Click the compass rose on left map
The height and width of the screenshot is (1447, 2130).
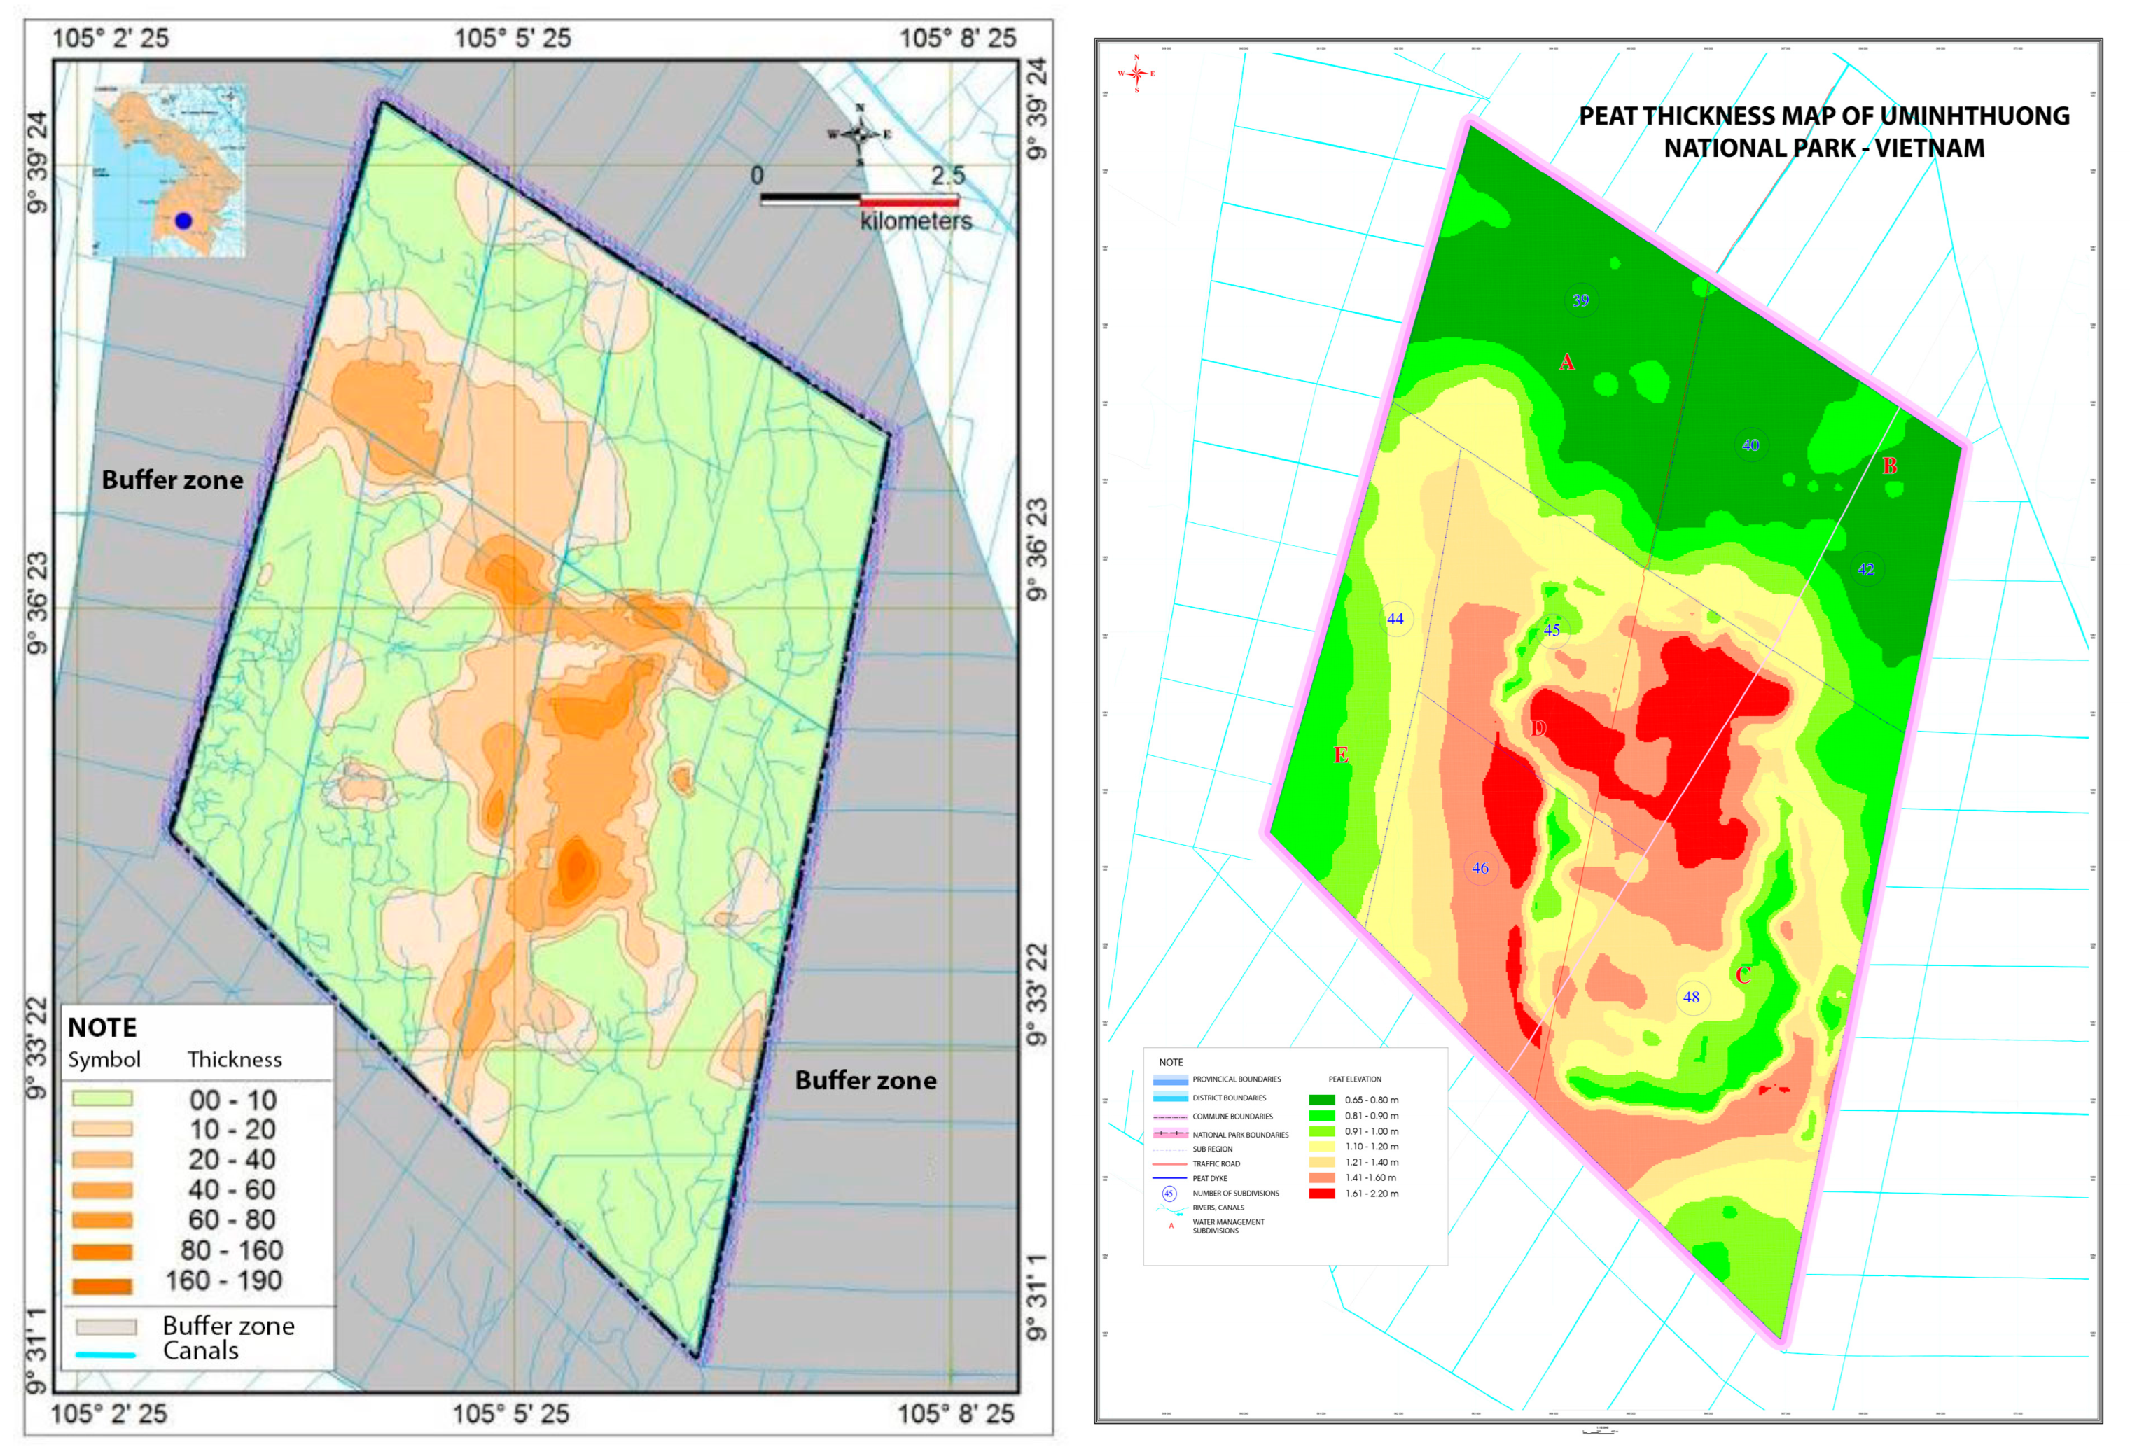pyautogui.click(x=860, y=134)
